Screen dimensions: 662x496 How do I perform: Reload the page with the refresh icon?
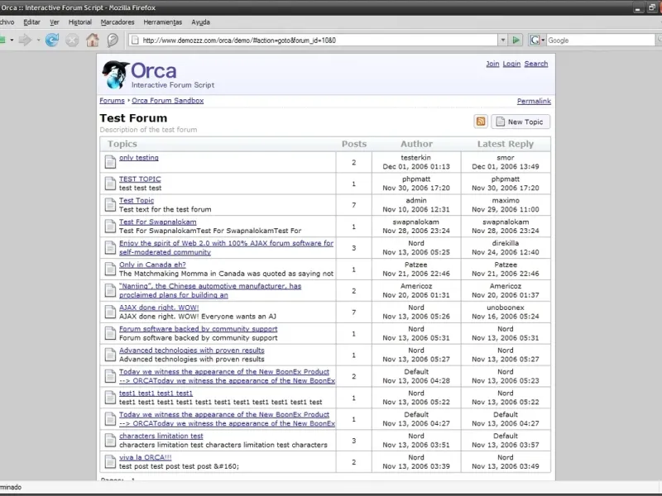52,40
